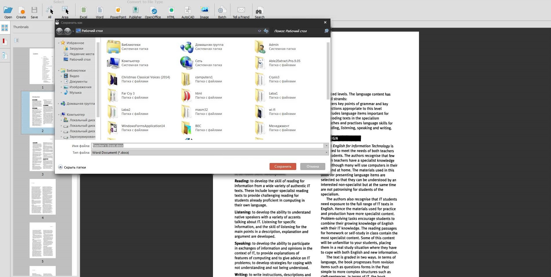The width and height of the screenshot is (551, 277).
Task: Open the Crysis3 folder
Action: pos(275,79)
